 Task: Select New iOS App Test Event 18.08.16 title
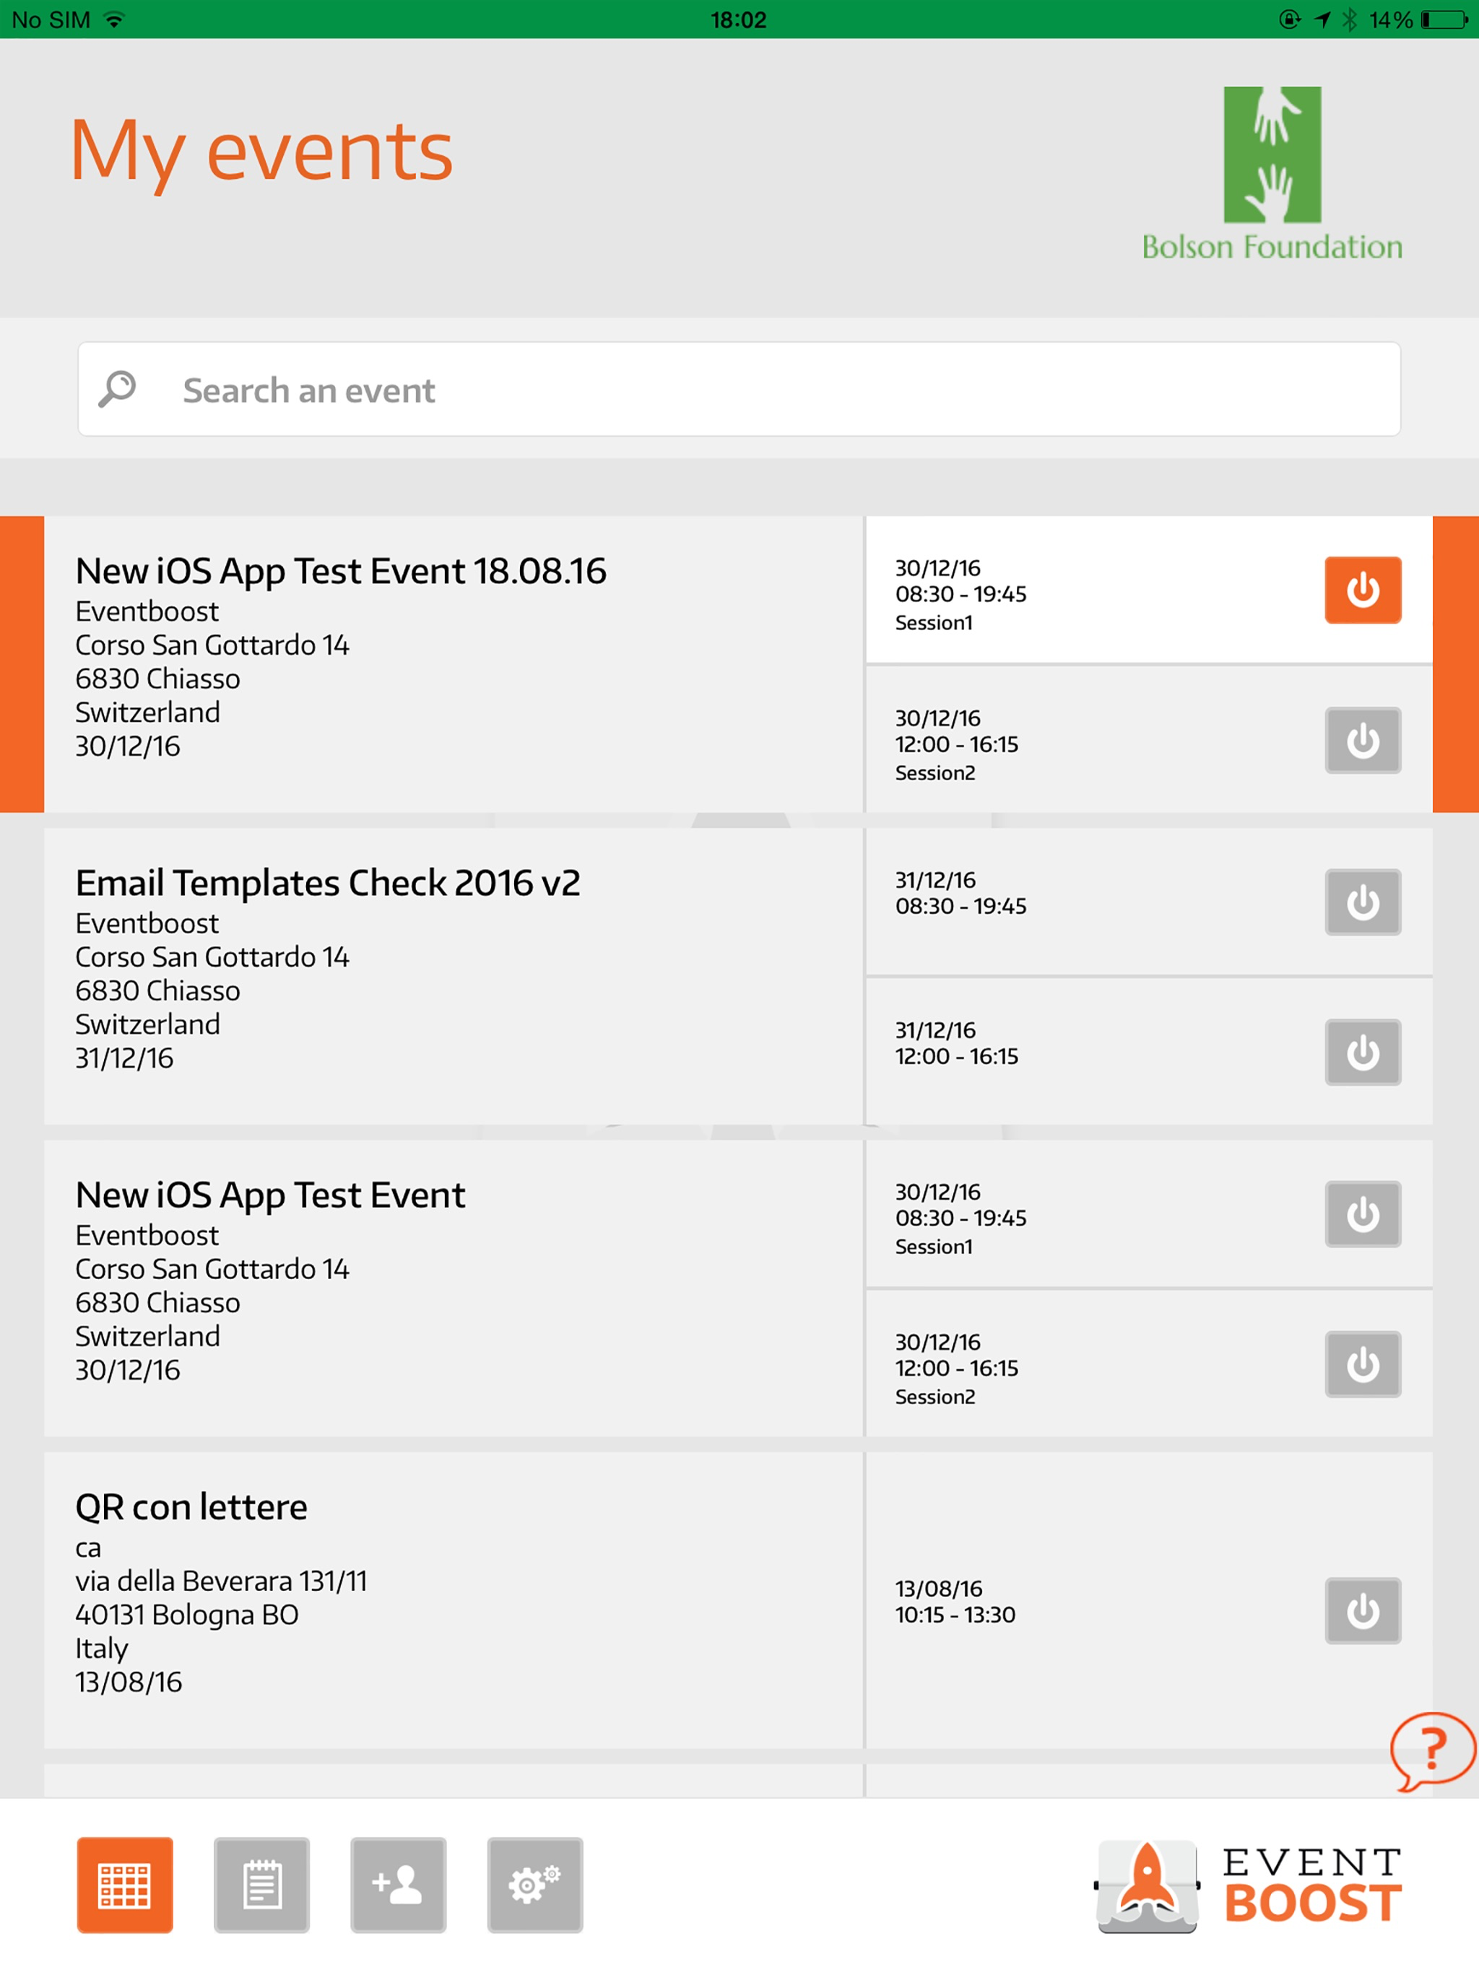[341, 572]
